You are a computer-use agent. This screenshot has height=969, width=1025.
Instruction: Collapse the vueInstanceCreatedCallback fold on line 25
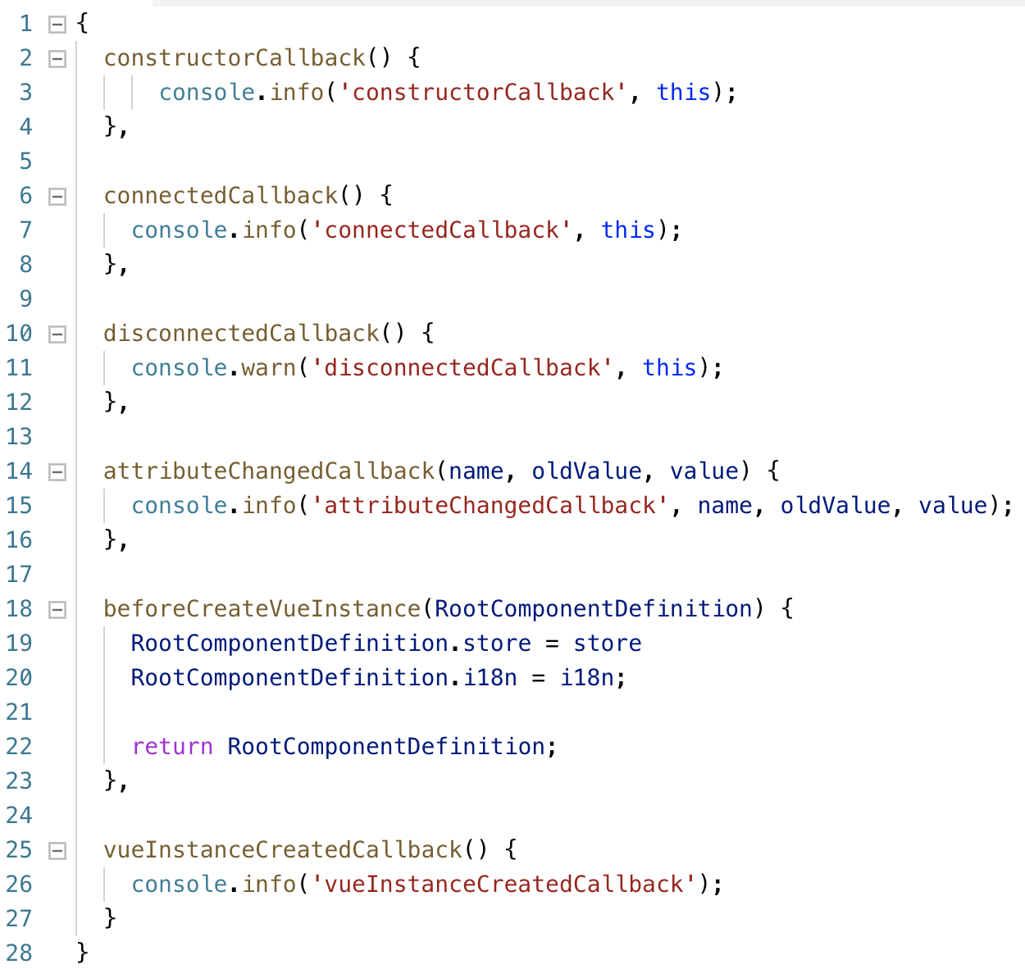pos(57,850)
